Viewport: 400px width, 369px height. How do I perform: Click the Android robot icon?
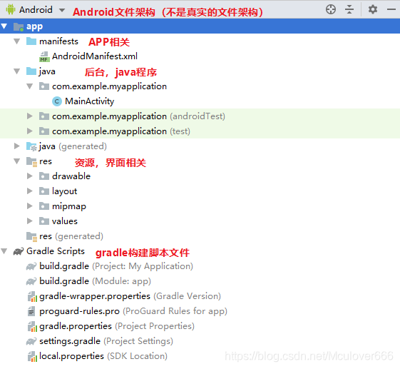[11, 9]
